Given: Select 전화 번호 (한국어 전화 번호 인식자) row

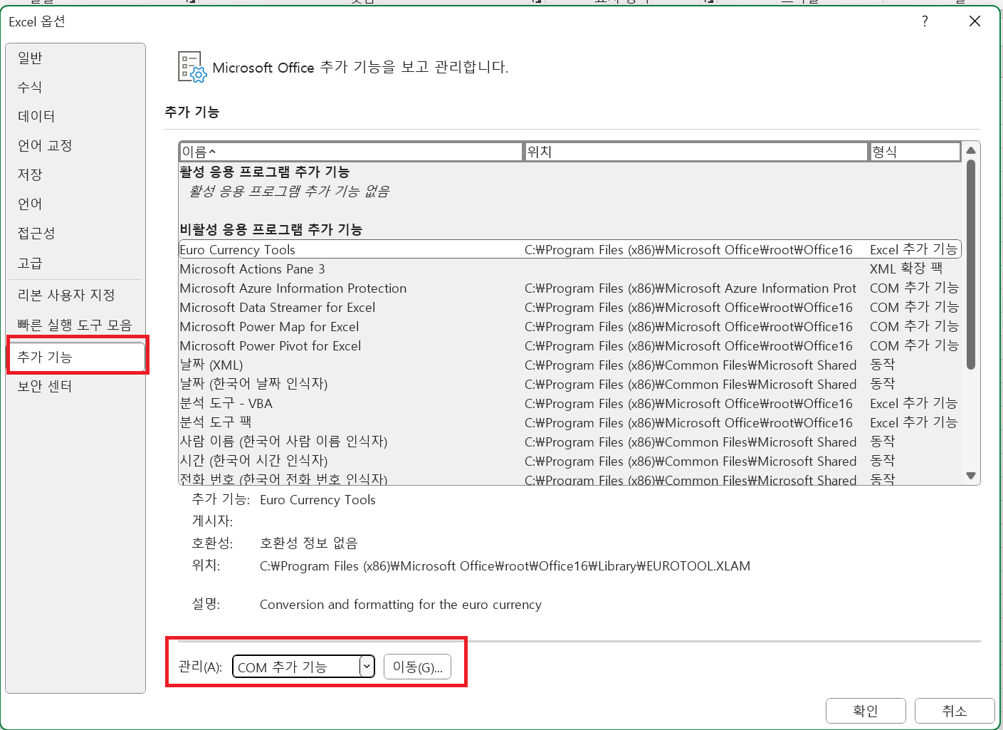Looking at the screenshot, I should (x=569, y=479).
